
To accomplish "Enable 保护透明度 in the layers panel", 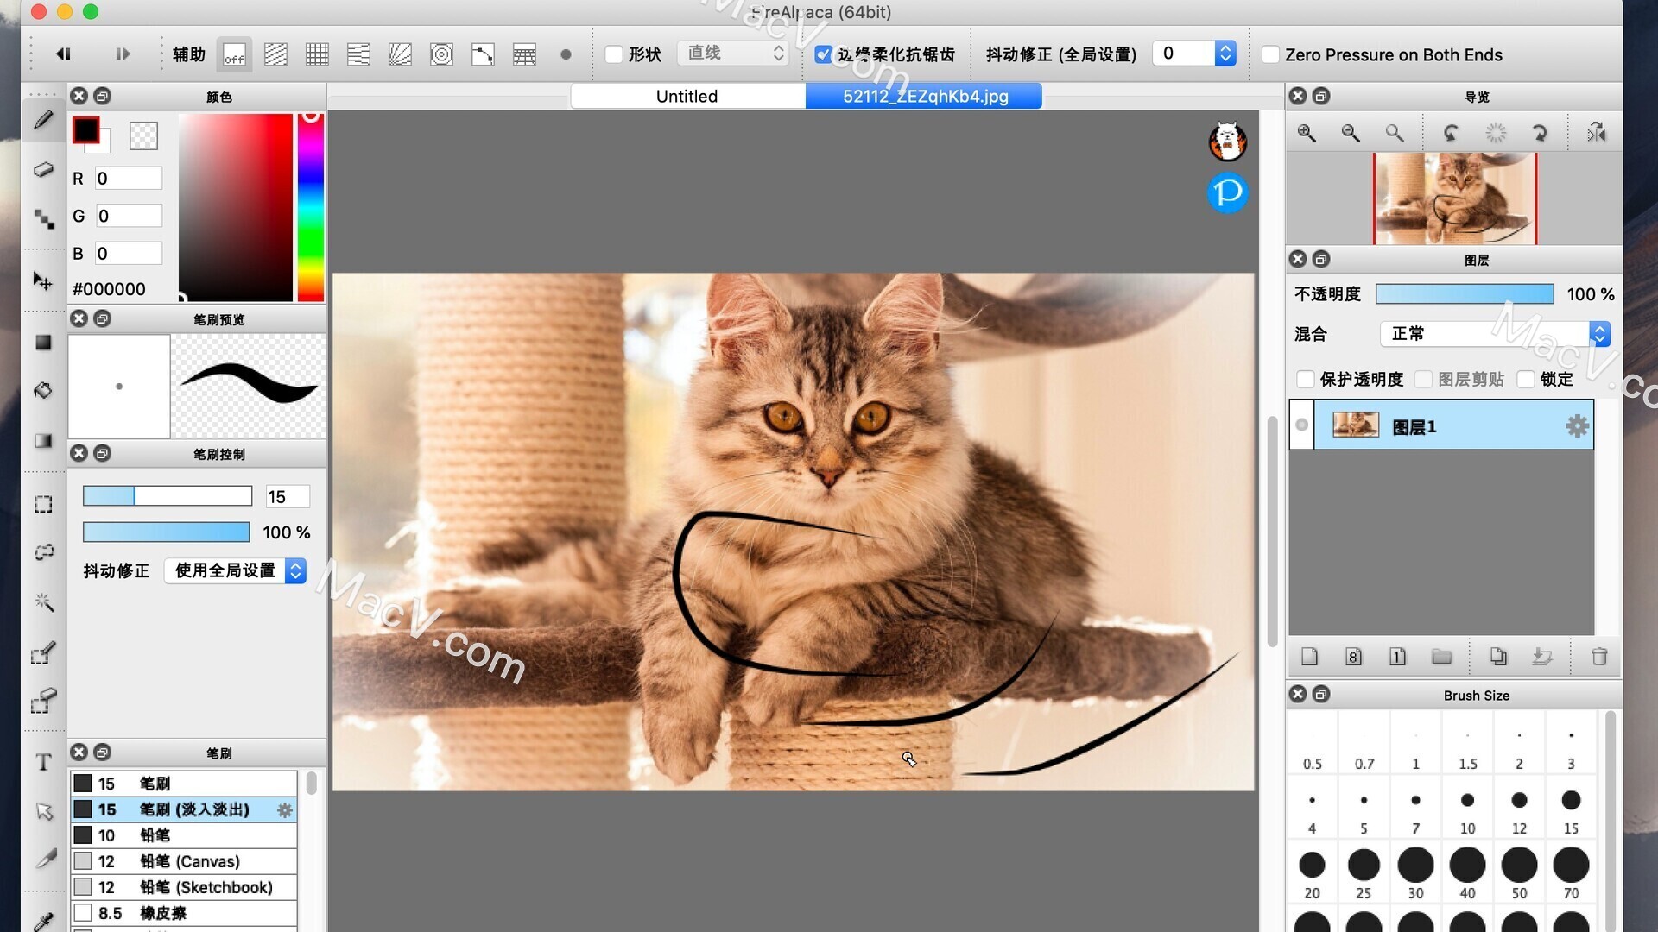I will [x=1305, y=379].
